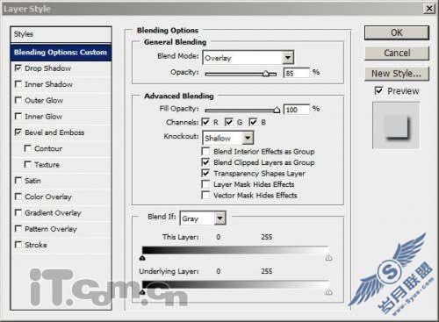This screenshot has width=439, height=322.
Task: Open the Blend If Gray dropdown
Action: [219, 218]
